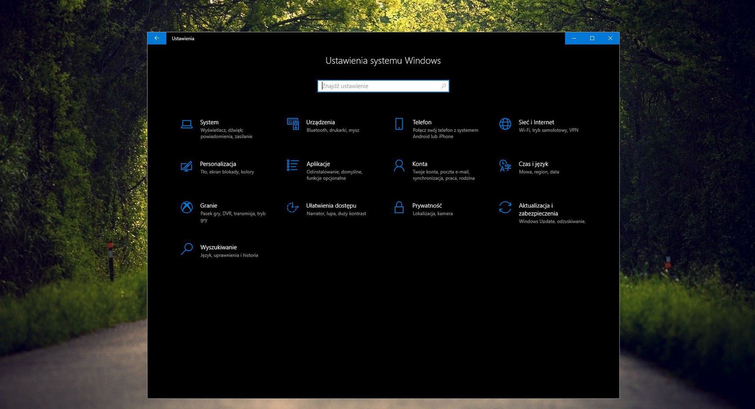The width and height of the screenshot is (755, 409).
Task: Minimize the Ustawienia window
Action: pos(574,38)
